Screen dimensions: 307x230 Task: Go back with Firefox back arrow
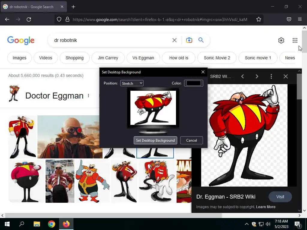tap(7, 19)
